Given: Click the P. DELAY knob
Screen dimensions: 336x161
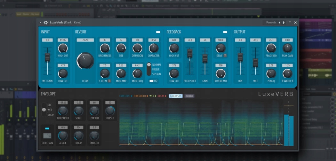Looking at the screenshot, I should [105, 73].
